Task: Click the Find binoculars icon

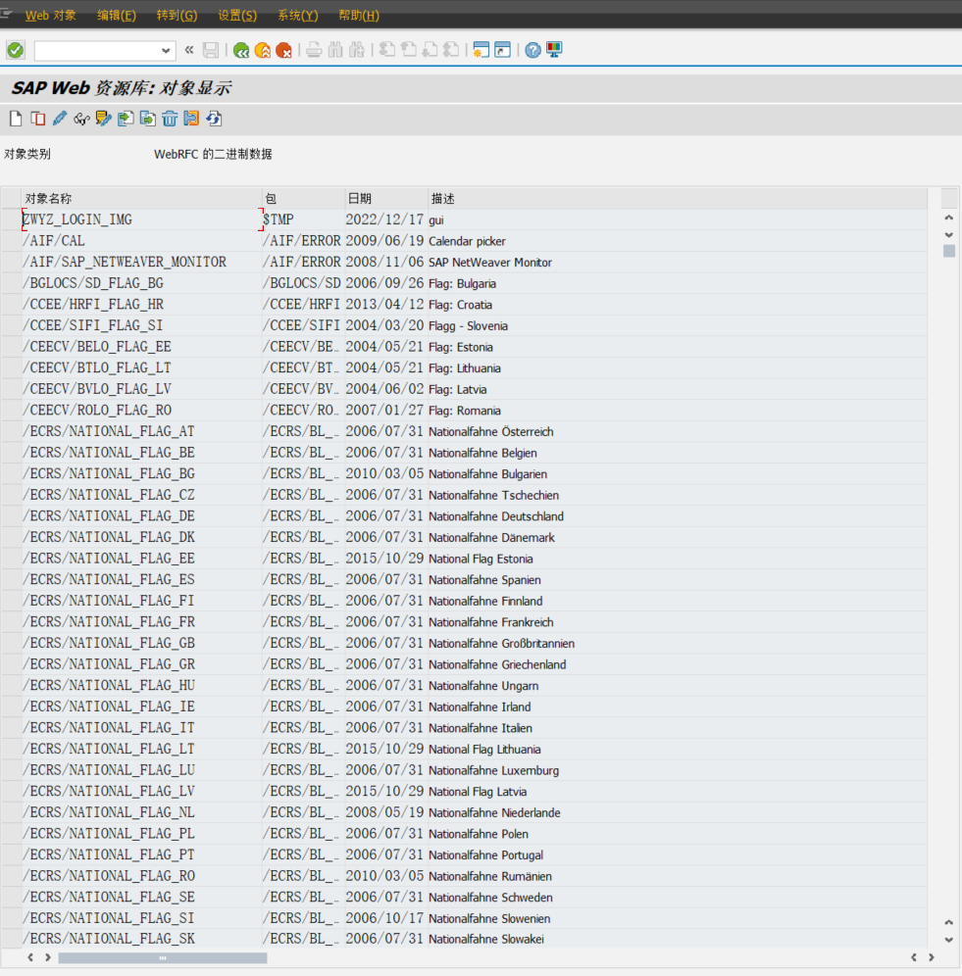Action: coord(335,50)
